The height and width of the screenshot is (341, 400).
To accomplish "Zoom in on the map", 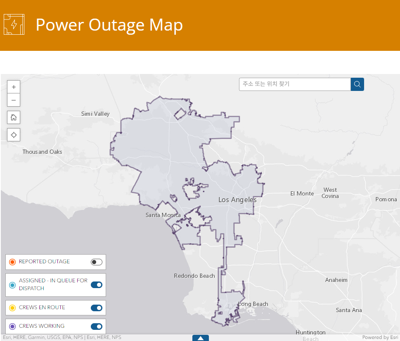I will (14, 87).
